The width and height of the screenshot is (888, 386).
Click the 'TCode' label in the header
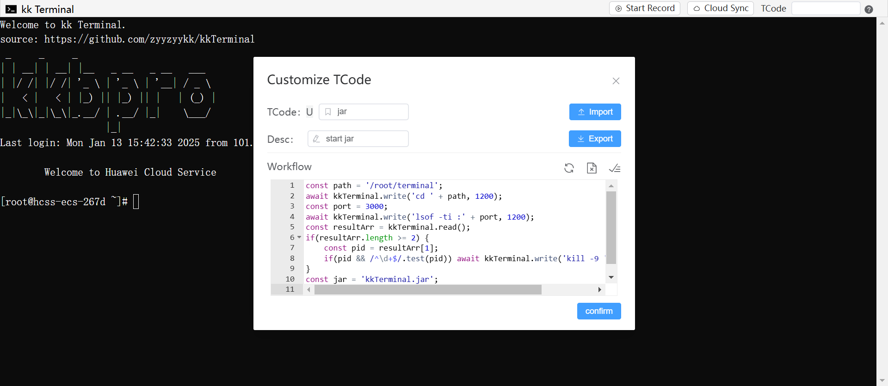(x=773, y=9)
